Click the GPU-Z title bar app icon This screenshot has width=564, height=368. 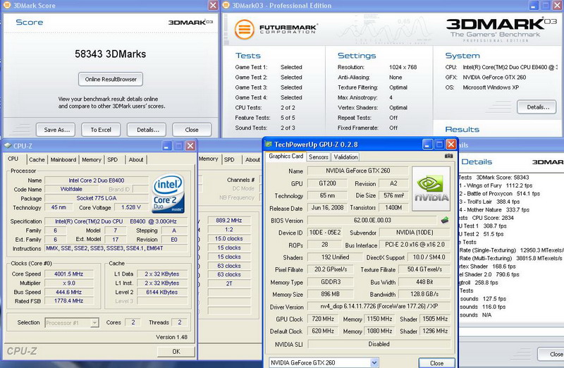(x=269, y=145)
